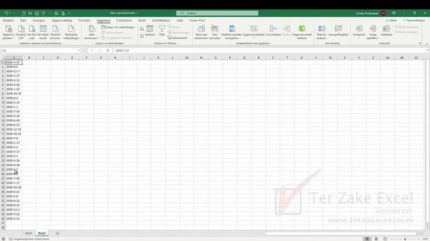This screenshot has height=241, width=430.
Task: Select cell A8 containing 2020-10-19
Action: pos(13,94)
